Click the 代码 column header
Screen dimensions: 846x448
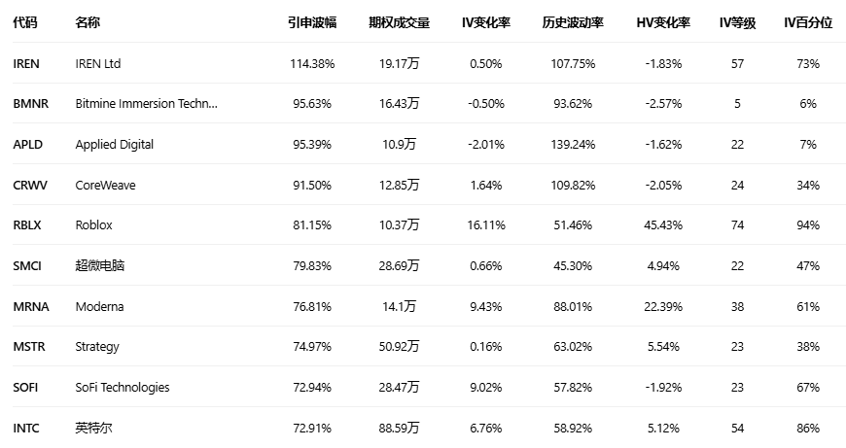(25, 22)
